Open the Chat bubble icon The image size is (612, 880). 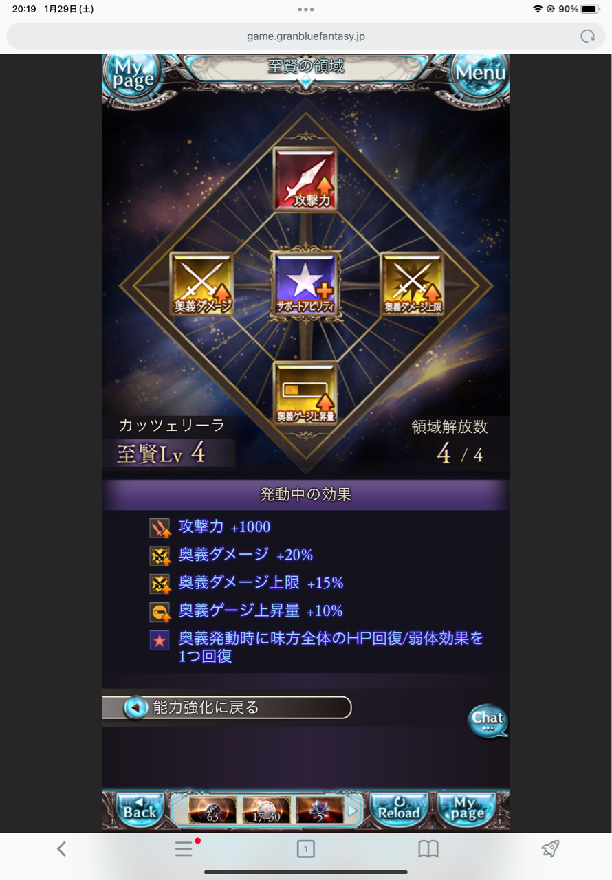click(488, 720)
